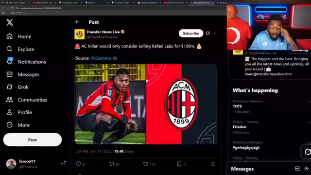Open post options three-dot menu

pyautogui.click(x=214, y=34)
